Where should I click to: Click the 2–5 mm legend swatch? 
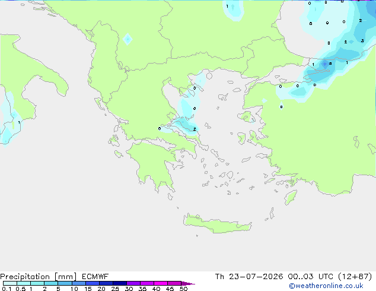51,283
